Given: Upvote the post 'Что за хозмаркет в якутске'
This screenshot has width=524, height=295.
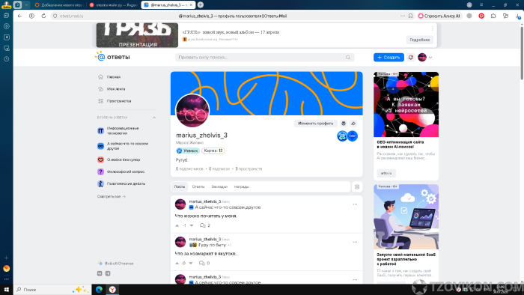Looking at the screenshot, I should (177, 264).
